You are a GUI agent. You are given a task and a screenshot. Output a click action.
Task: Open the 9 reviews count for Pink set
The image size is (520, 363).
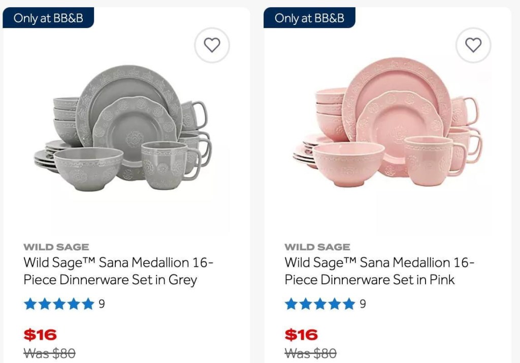click(x=363, y=304)
